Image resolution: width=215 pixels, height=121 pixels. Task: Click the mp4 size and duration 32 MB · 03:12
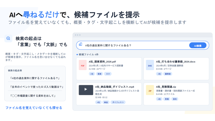point(101,97)
